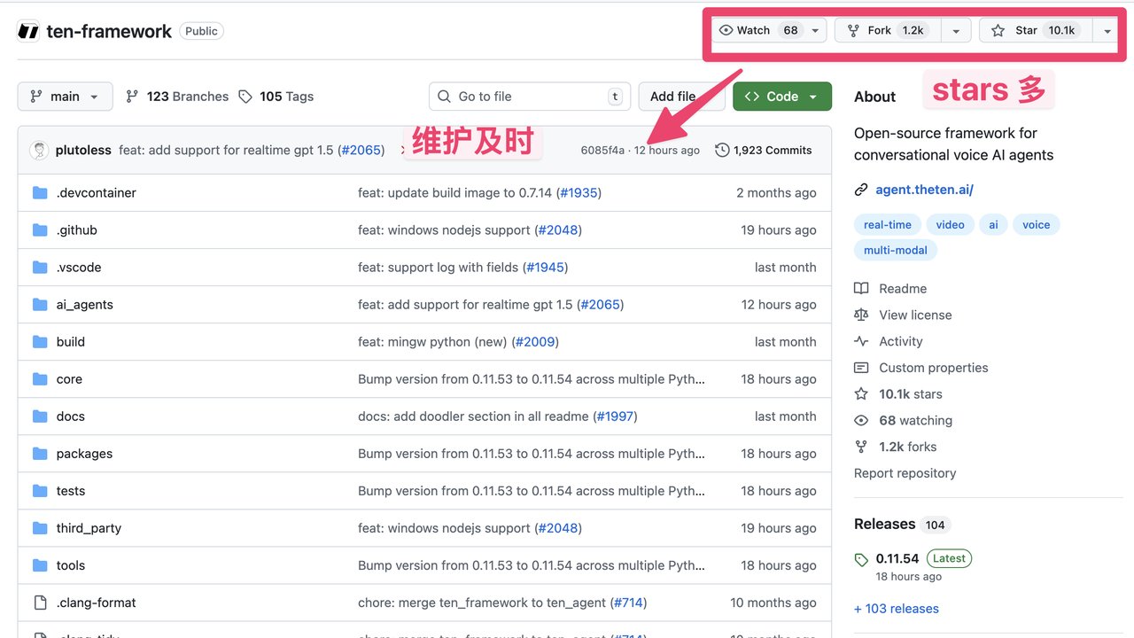Image resolution: width=1134 pixels, height=638 pixels.
Task: Open the green Code dropdown button
Action: 782,96
